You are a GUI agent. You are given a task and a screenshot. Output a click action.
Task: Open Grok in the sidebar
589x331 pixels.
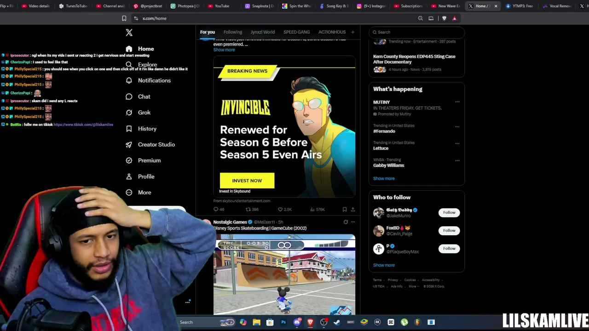(138, 113)
